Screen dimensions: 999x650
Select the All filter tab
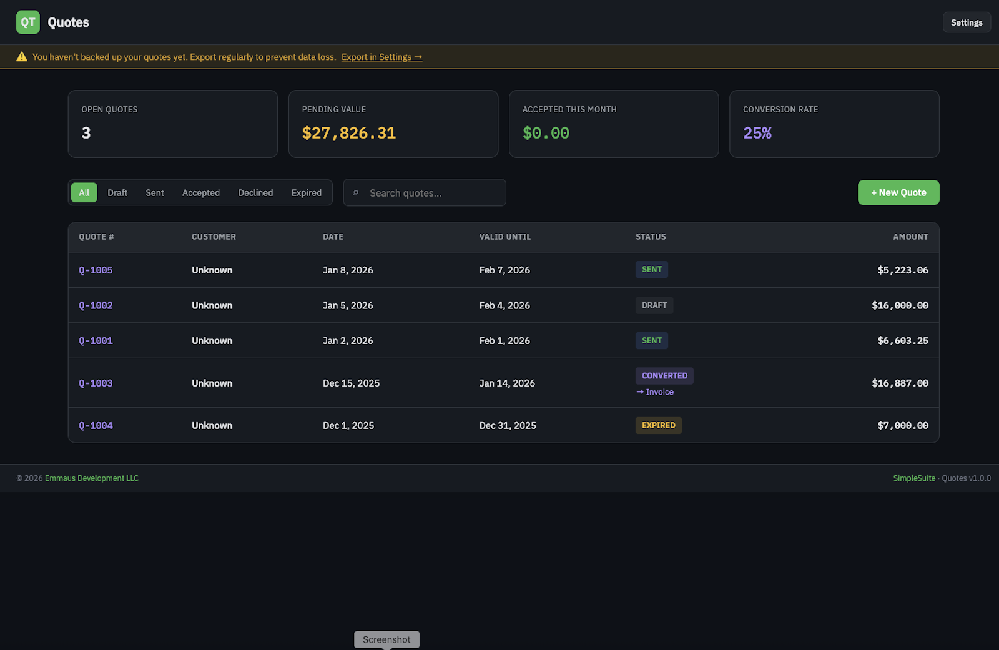(84, 193)
